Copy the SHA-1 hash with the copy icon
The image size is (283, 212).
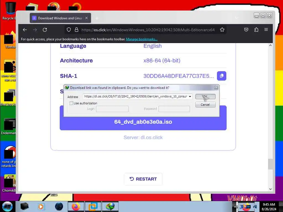click(222, 76)
